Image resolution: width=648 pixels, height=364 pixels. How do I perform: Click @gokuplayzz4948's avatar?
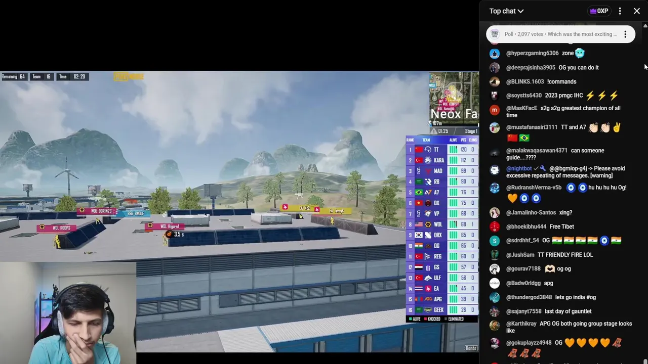(x=495, y=343)
